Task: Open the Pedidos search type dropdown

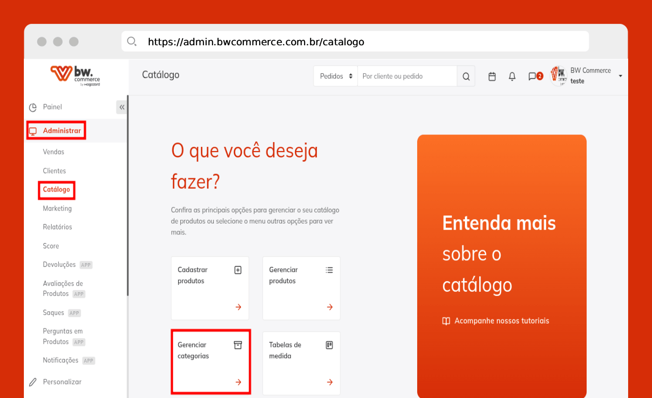Action: (336, 76)
